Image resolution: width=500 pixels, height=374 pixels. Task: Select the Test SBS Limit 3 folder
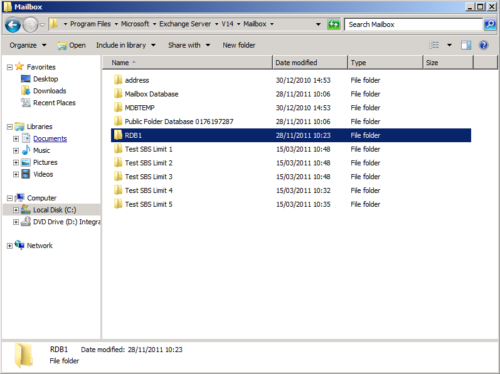coord(149,177)
